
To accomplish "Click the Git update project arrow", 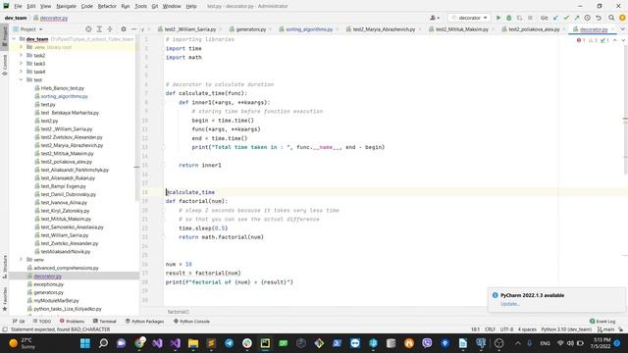I will pos(555,18).
